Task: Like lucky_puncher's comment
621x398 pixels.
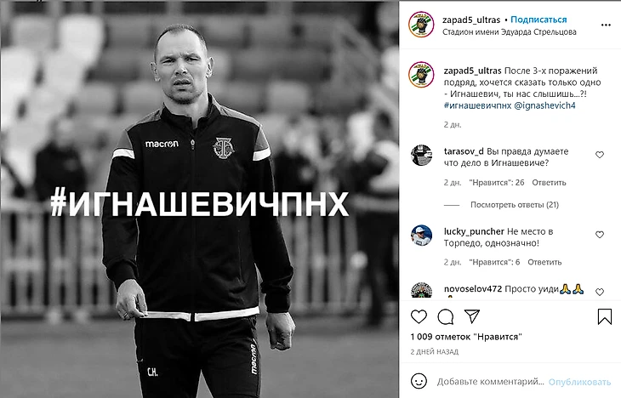Action: (600, 235)
